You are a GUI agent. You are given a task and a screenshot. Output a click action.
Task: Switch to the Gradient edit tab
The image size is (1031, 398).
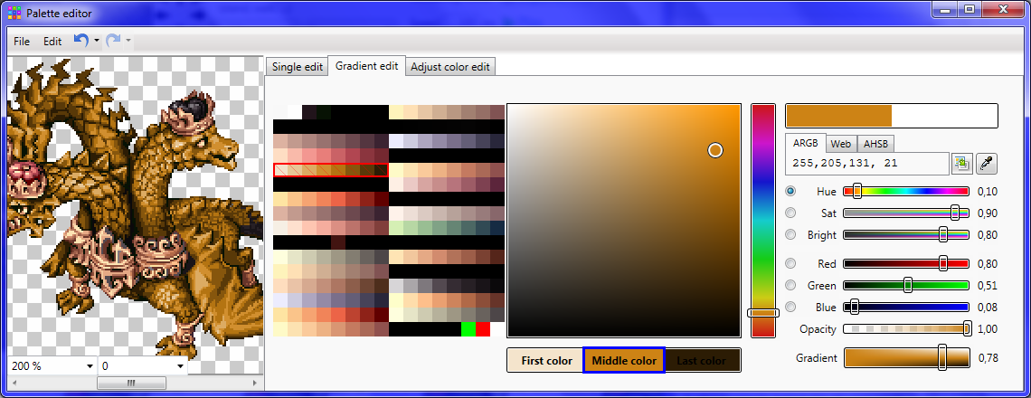[366, 66]
